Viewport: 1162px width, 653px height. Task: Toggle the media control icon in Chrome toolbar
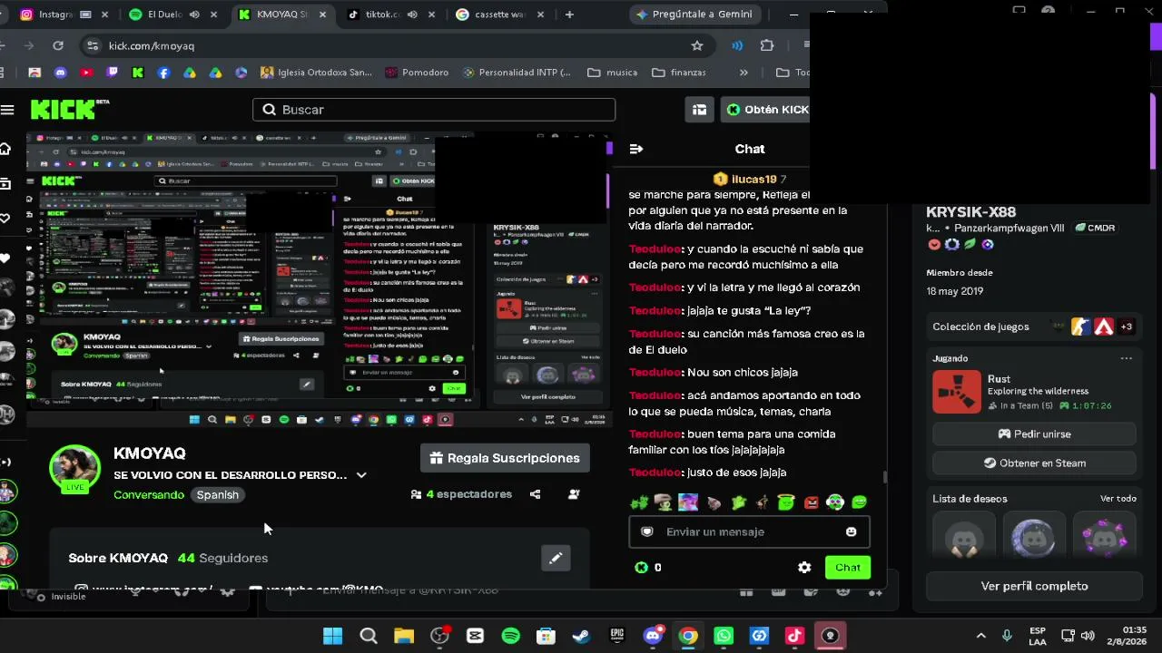pos(737,45)
